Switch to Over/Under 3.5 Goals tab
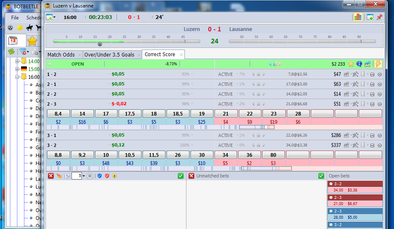The height and width of the screenshot is (229, 394). [x=109, y=55]
